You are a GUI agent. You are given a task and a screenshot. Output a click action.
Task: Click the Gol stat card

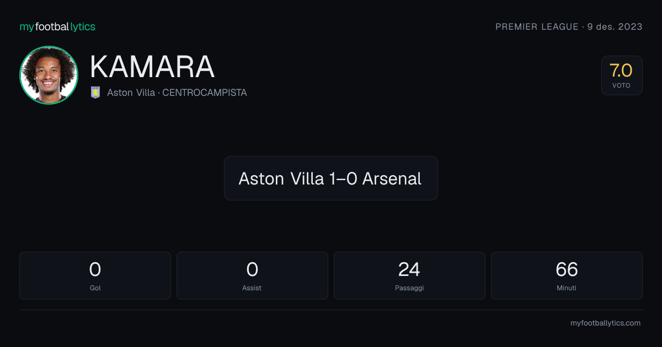(95, 275)
